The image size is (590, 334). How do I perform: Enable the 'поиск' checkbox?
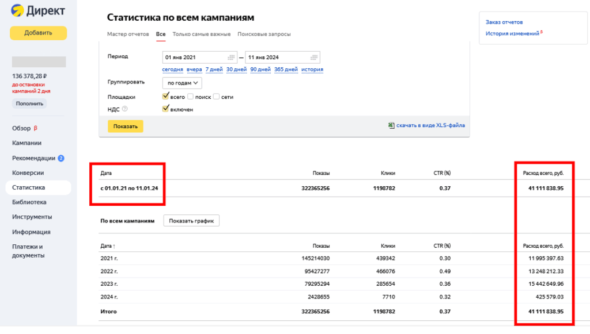pos(190,97)
